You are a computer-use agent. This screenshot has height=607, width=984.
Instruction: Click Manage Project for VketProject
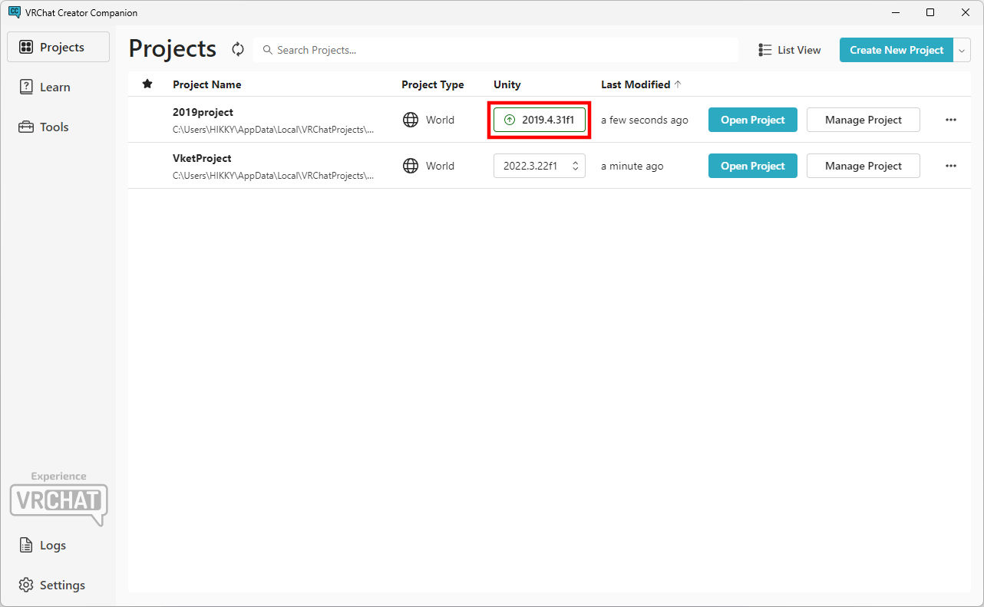point(863,166)
